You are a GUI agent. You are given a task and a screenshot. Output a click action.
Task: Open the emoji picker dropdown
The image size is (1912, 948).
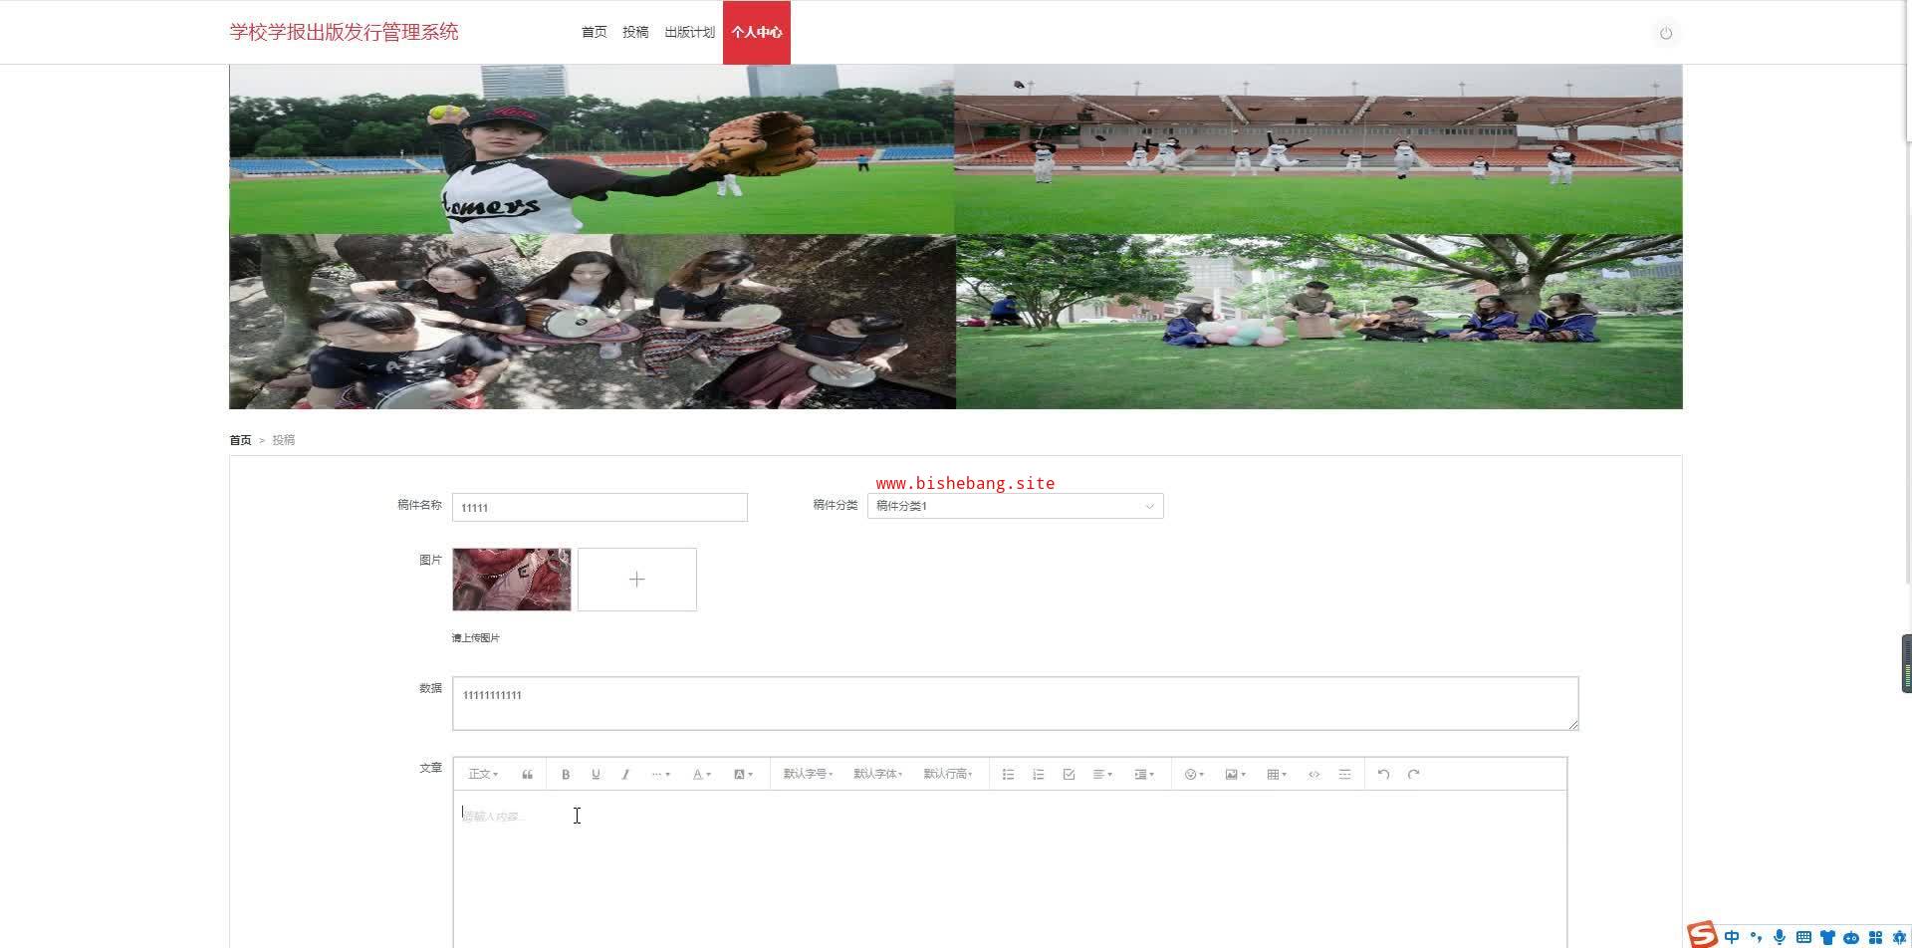[1194, 775]
